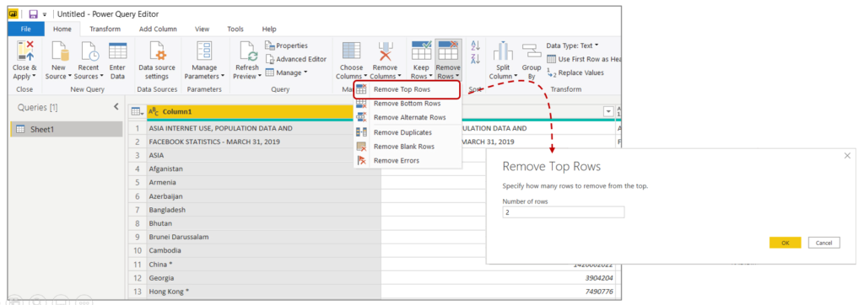Collapse the Queries pane chevron
The height and width of the screenshot is (305, 864).
(x=116, y=107)
